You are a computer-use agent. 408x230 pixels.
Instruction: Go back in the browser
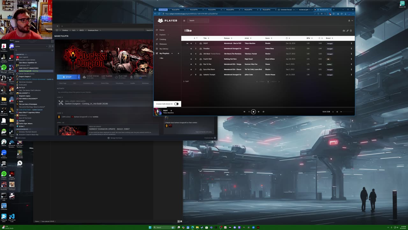click(156, 14)
